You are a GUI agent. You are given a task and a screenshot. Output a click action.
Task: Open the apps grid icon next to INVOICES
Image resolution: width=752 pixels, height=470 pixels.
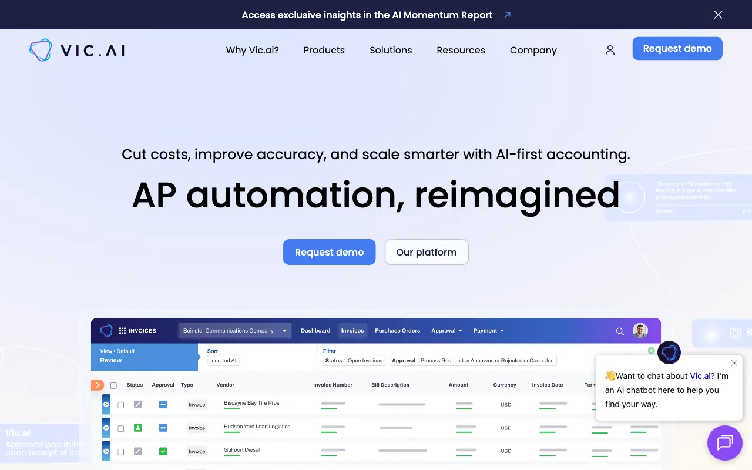(x=123, y=331)
